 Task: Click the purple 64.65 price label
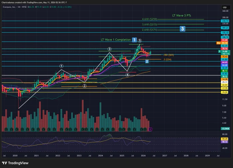225,62
